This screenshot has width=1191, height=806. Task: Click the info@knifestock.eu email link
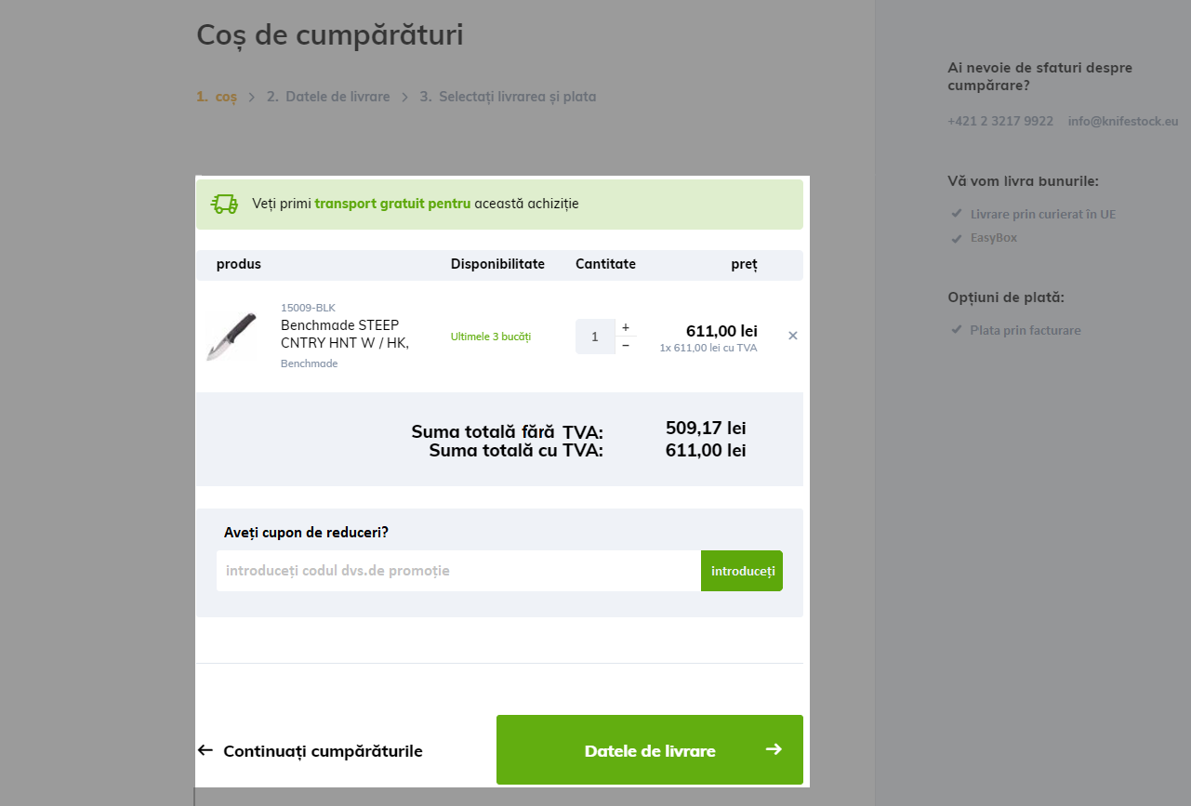[1123, 121]
